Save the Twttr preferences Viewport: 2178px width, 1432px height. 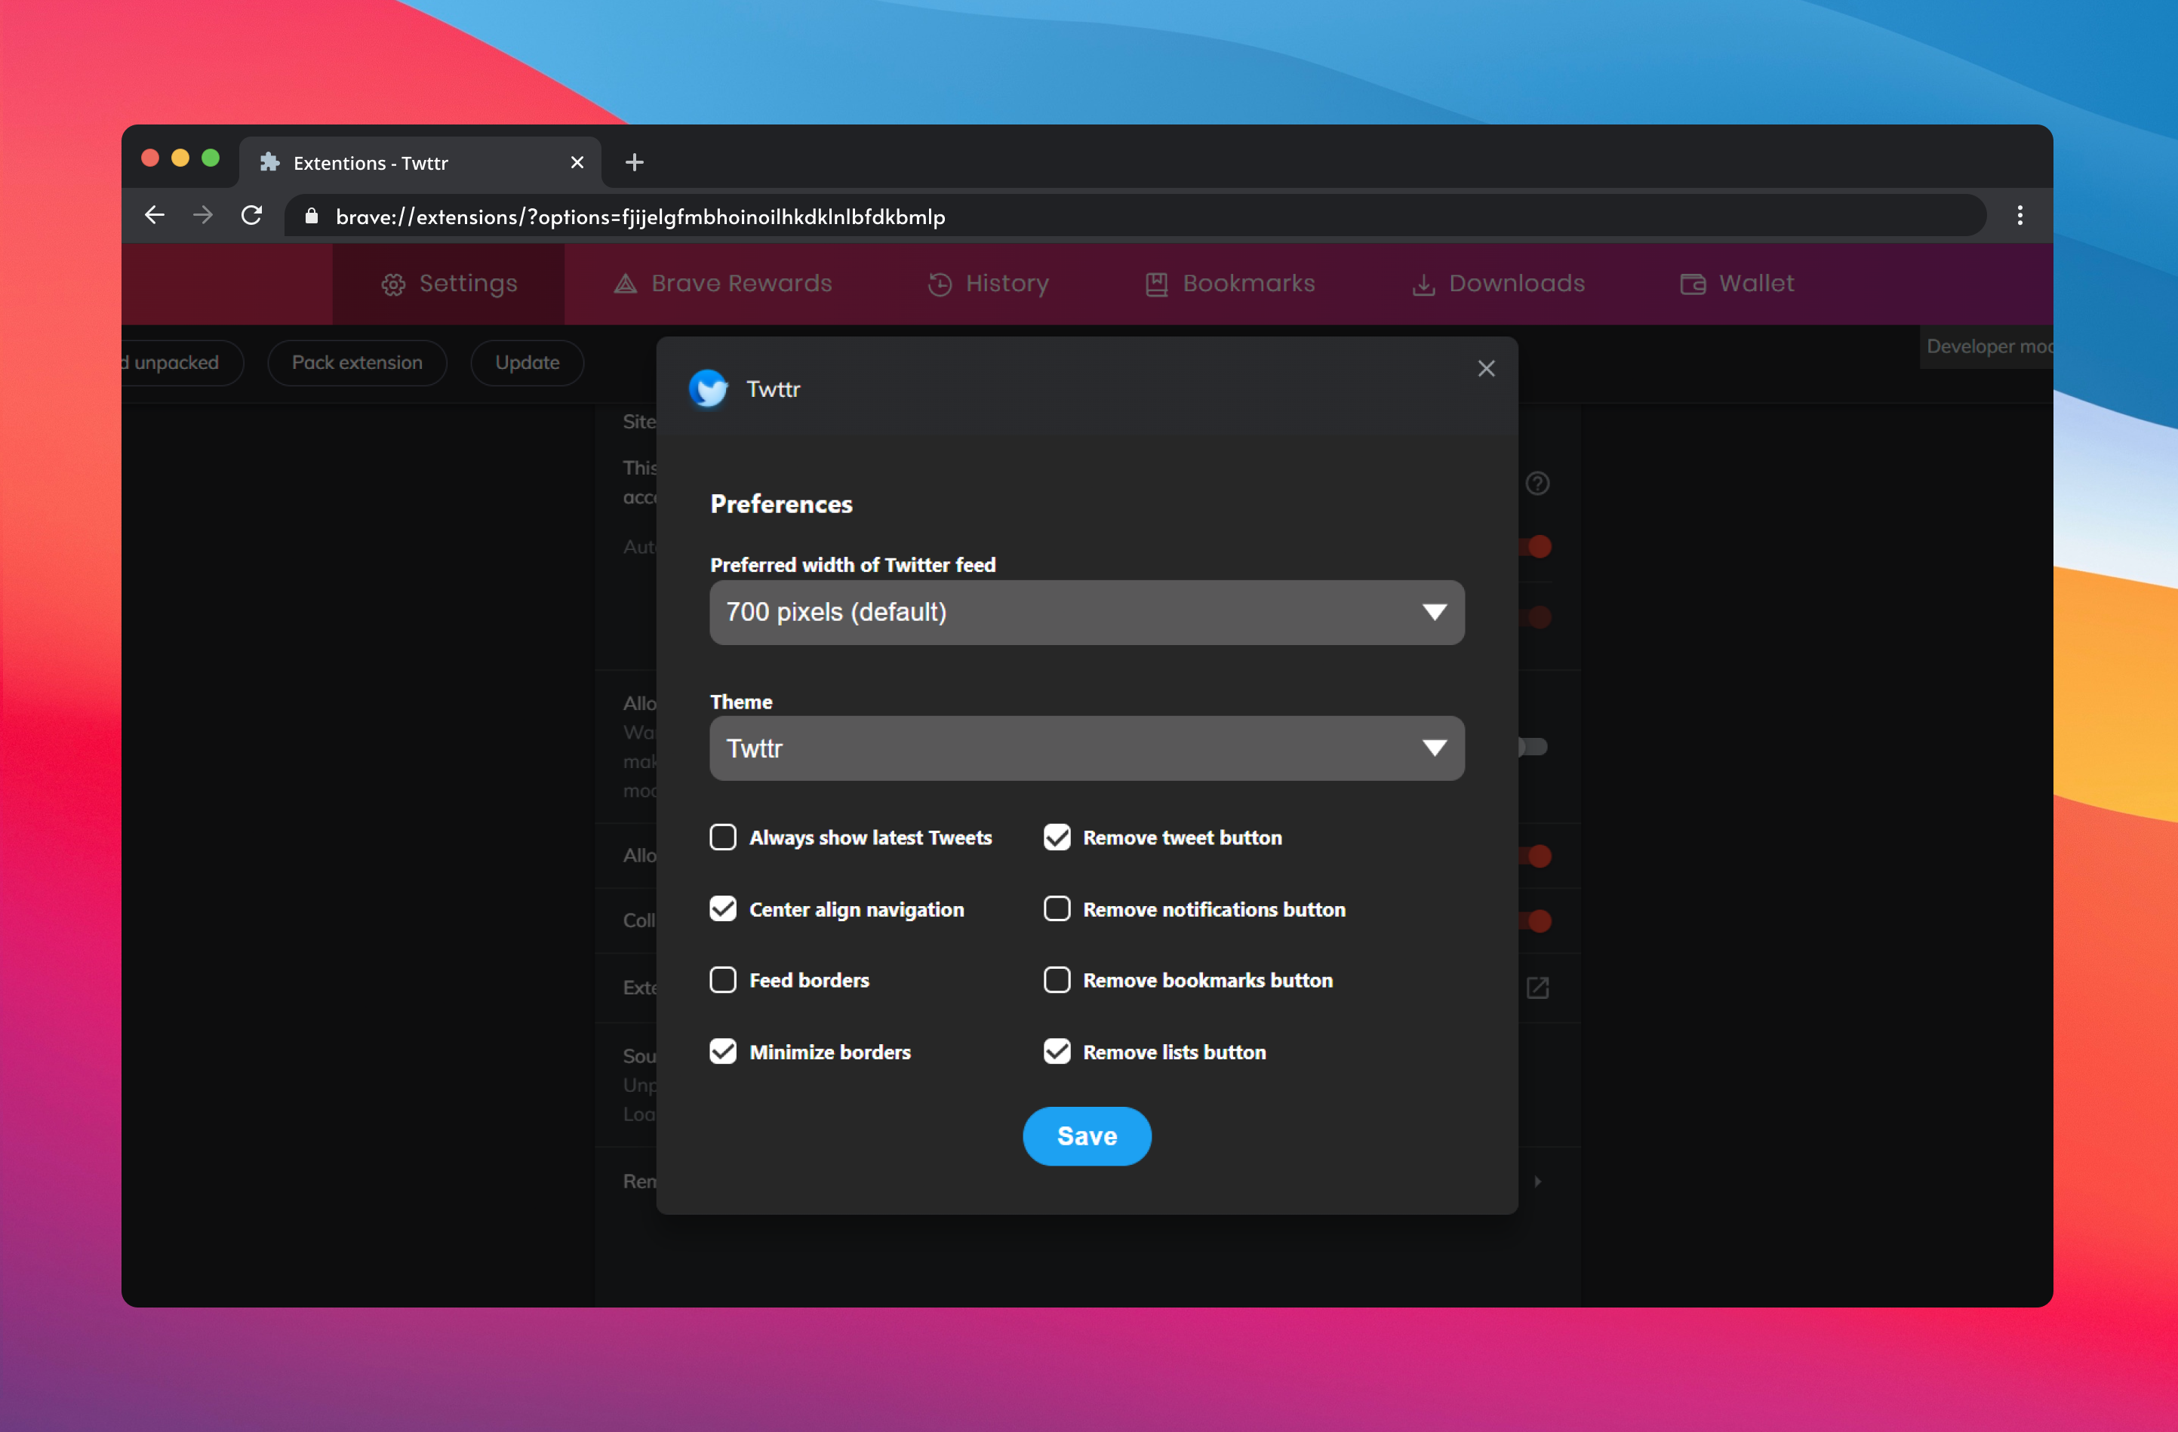click(1086, 1136)
